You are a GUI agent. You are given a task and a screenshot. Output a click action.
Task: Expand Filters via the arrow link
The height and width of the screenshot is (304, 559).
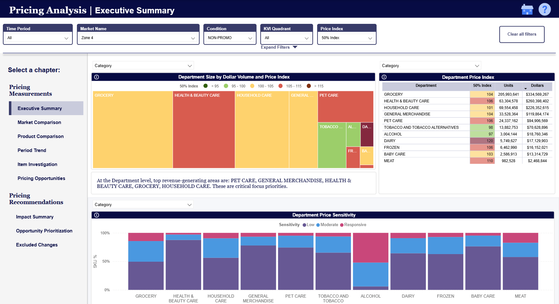[x=279, y=47]
